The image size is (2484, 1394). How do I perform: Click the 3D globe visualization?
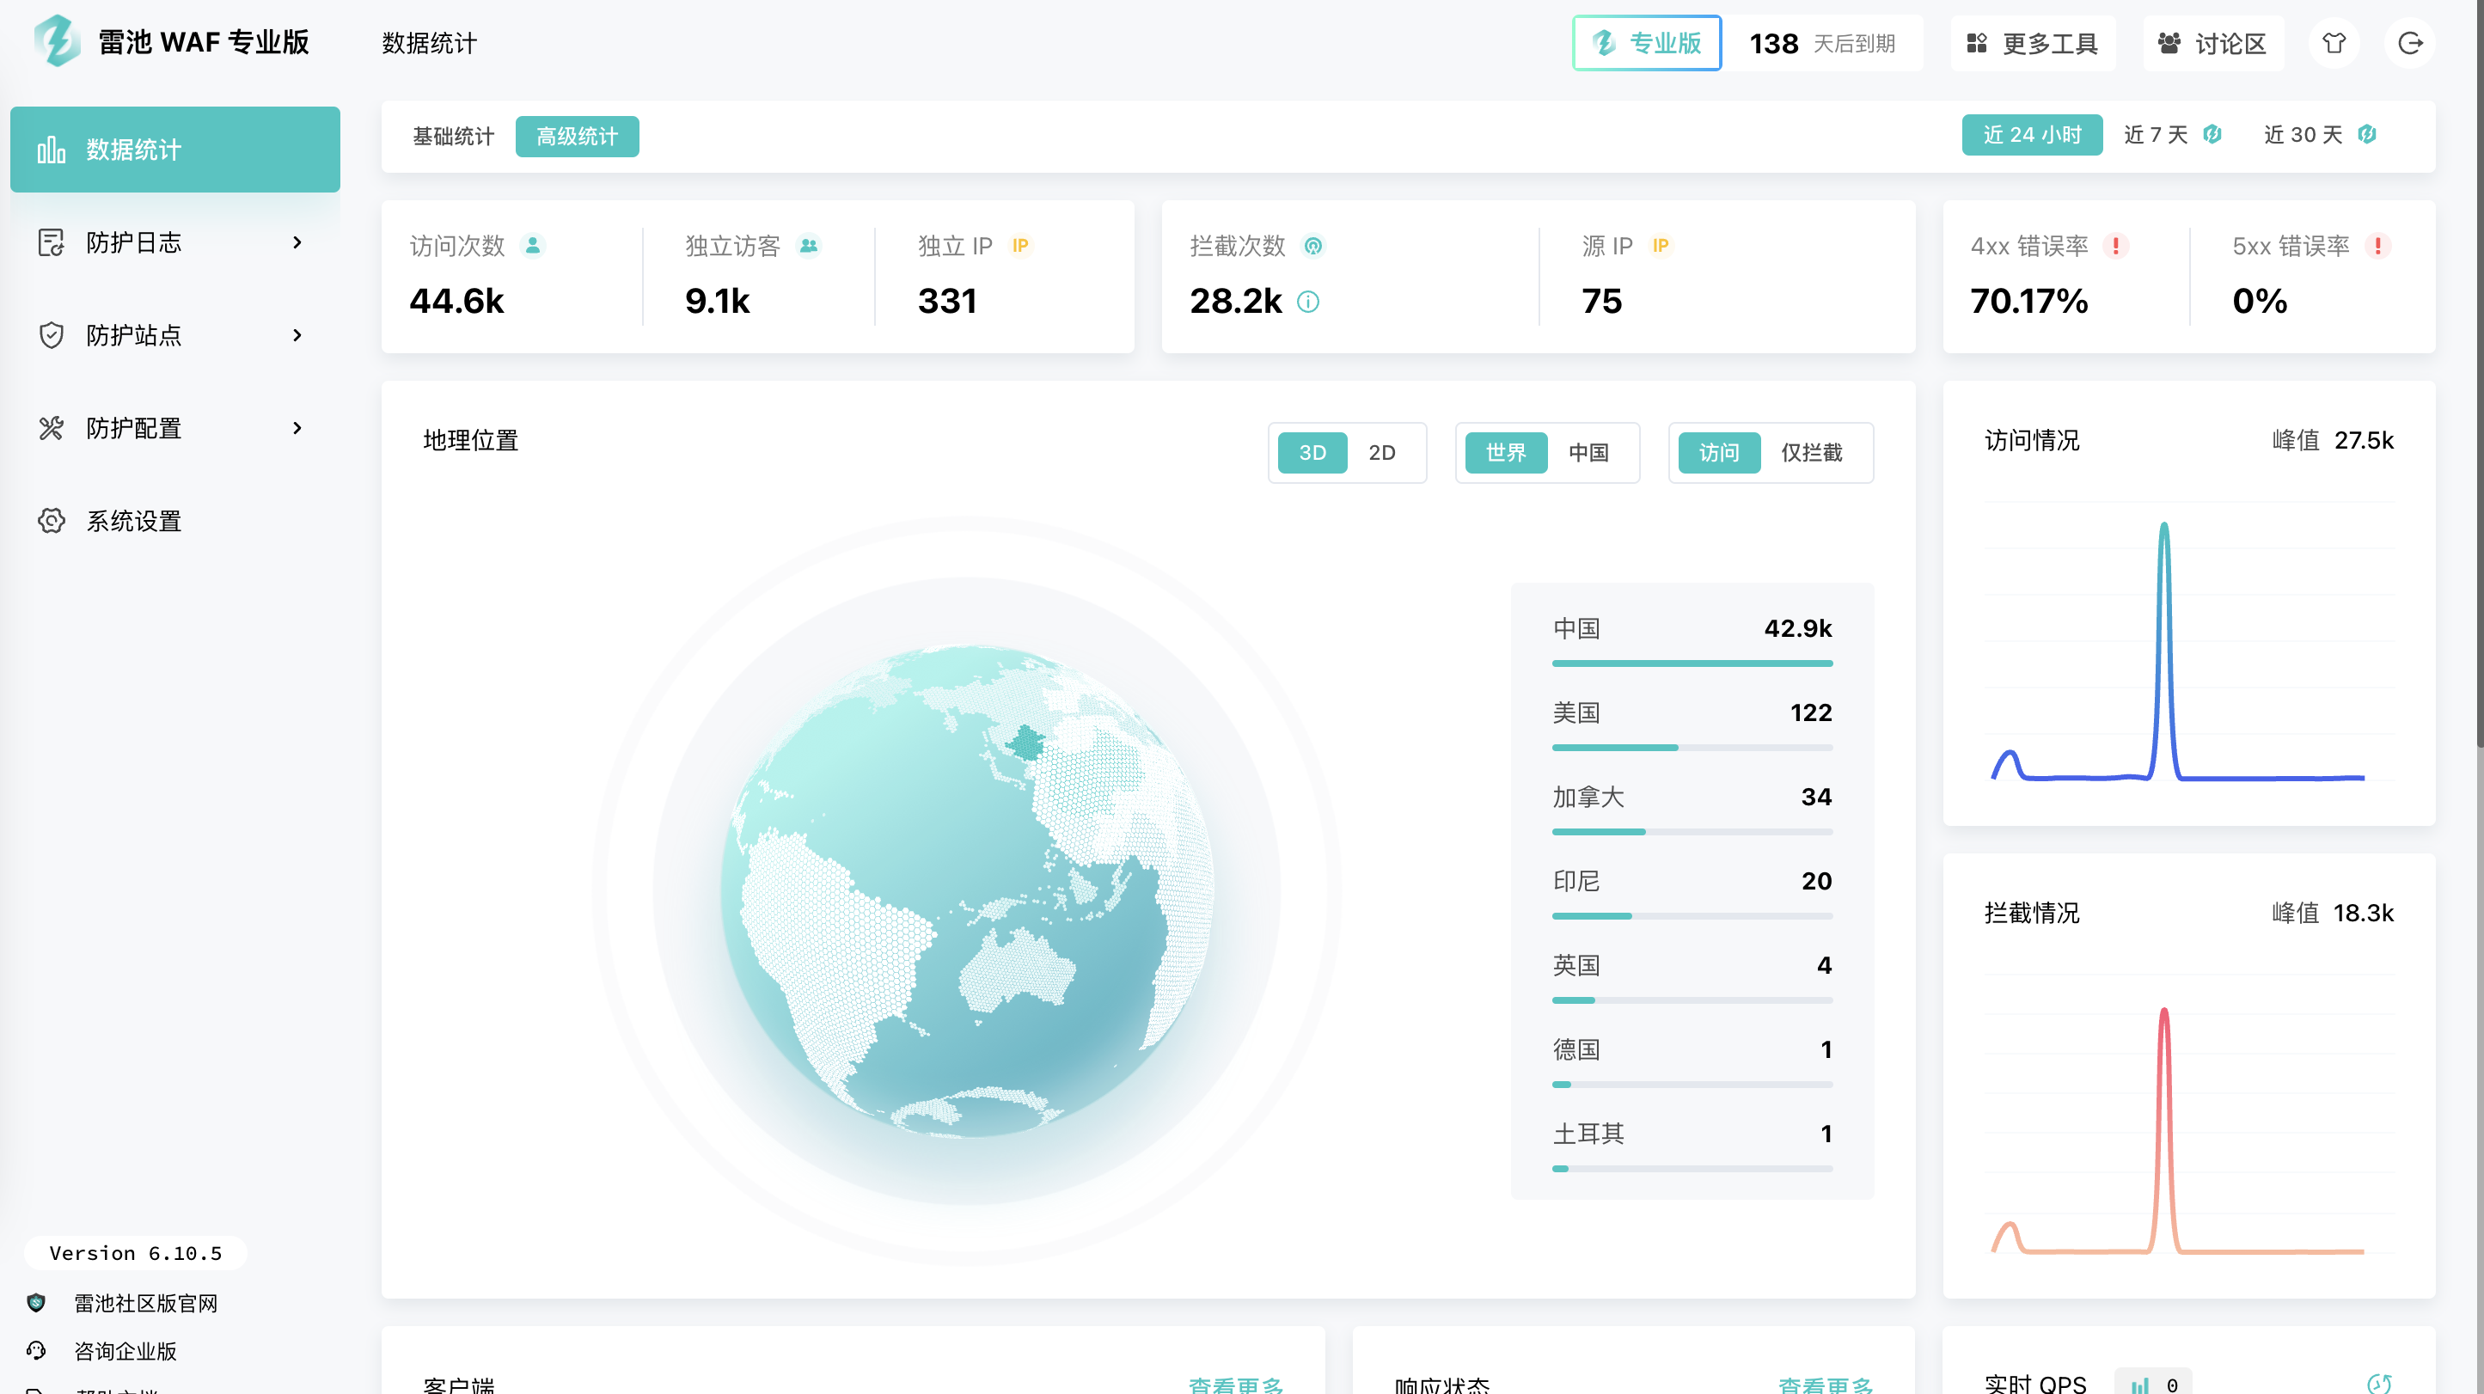(966, 890)
